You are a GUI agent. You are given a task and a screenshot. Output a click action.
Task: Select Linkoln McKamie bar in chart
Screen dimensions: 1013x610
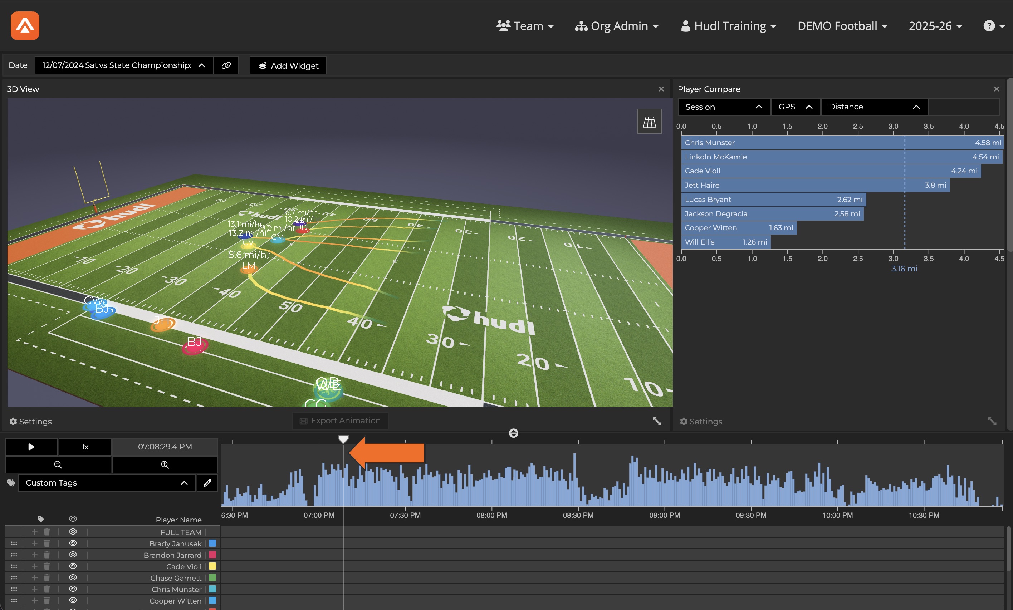tap(842, 157)
